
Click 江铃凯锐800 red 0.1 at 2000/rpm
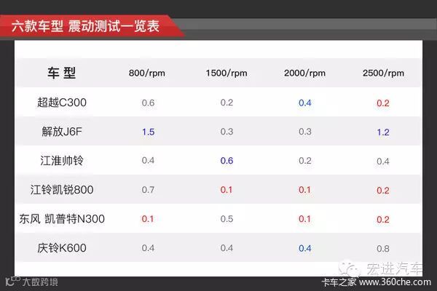click(304, 190)
